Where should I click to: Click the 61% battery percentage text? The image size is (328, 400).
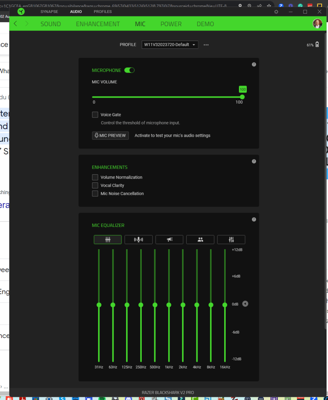[x=310, y=45]
